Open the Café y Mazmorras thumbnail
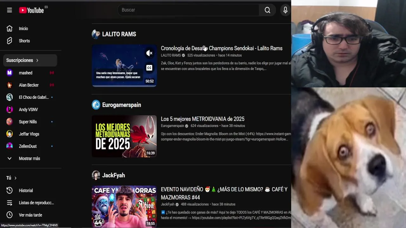 coord(124,206)
